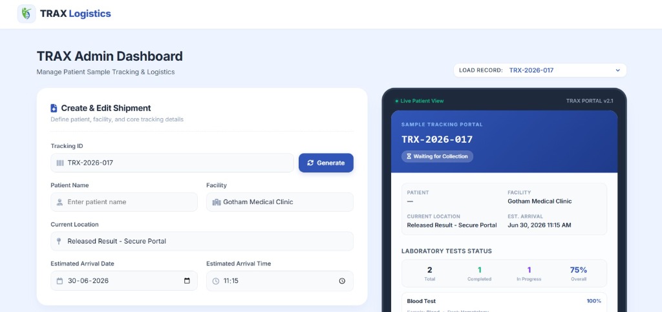662x312 pixels.
Task: Click the 75% Overall value
Action: [x=579, y=270]
